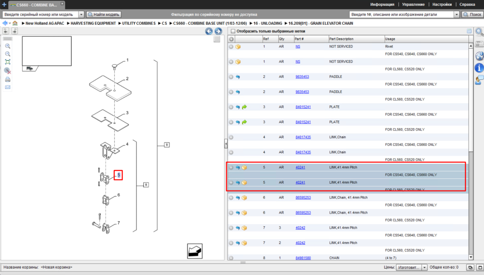Screen dimensions: 484x275
Task: Email the diagram via envelope icon
Action: point(8,87)
